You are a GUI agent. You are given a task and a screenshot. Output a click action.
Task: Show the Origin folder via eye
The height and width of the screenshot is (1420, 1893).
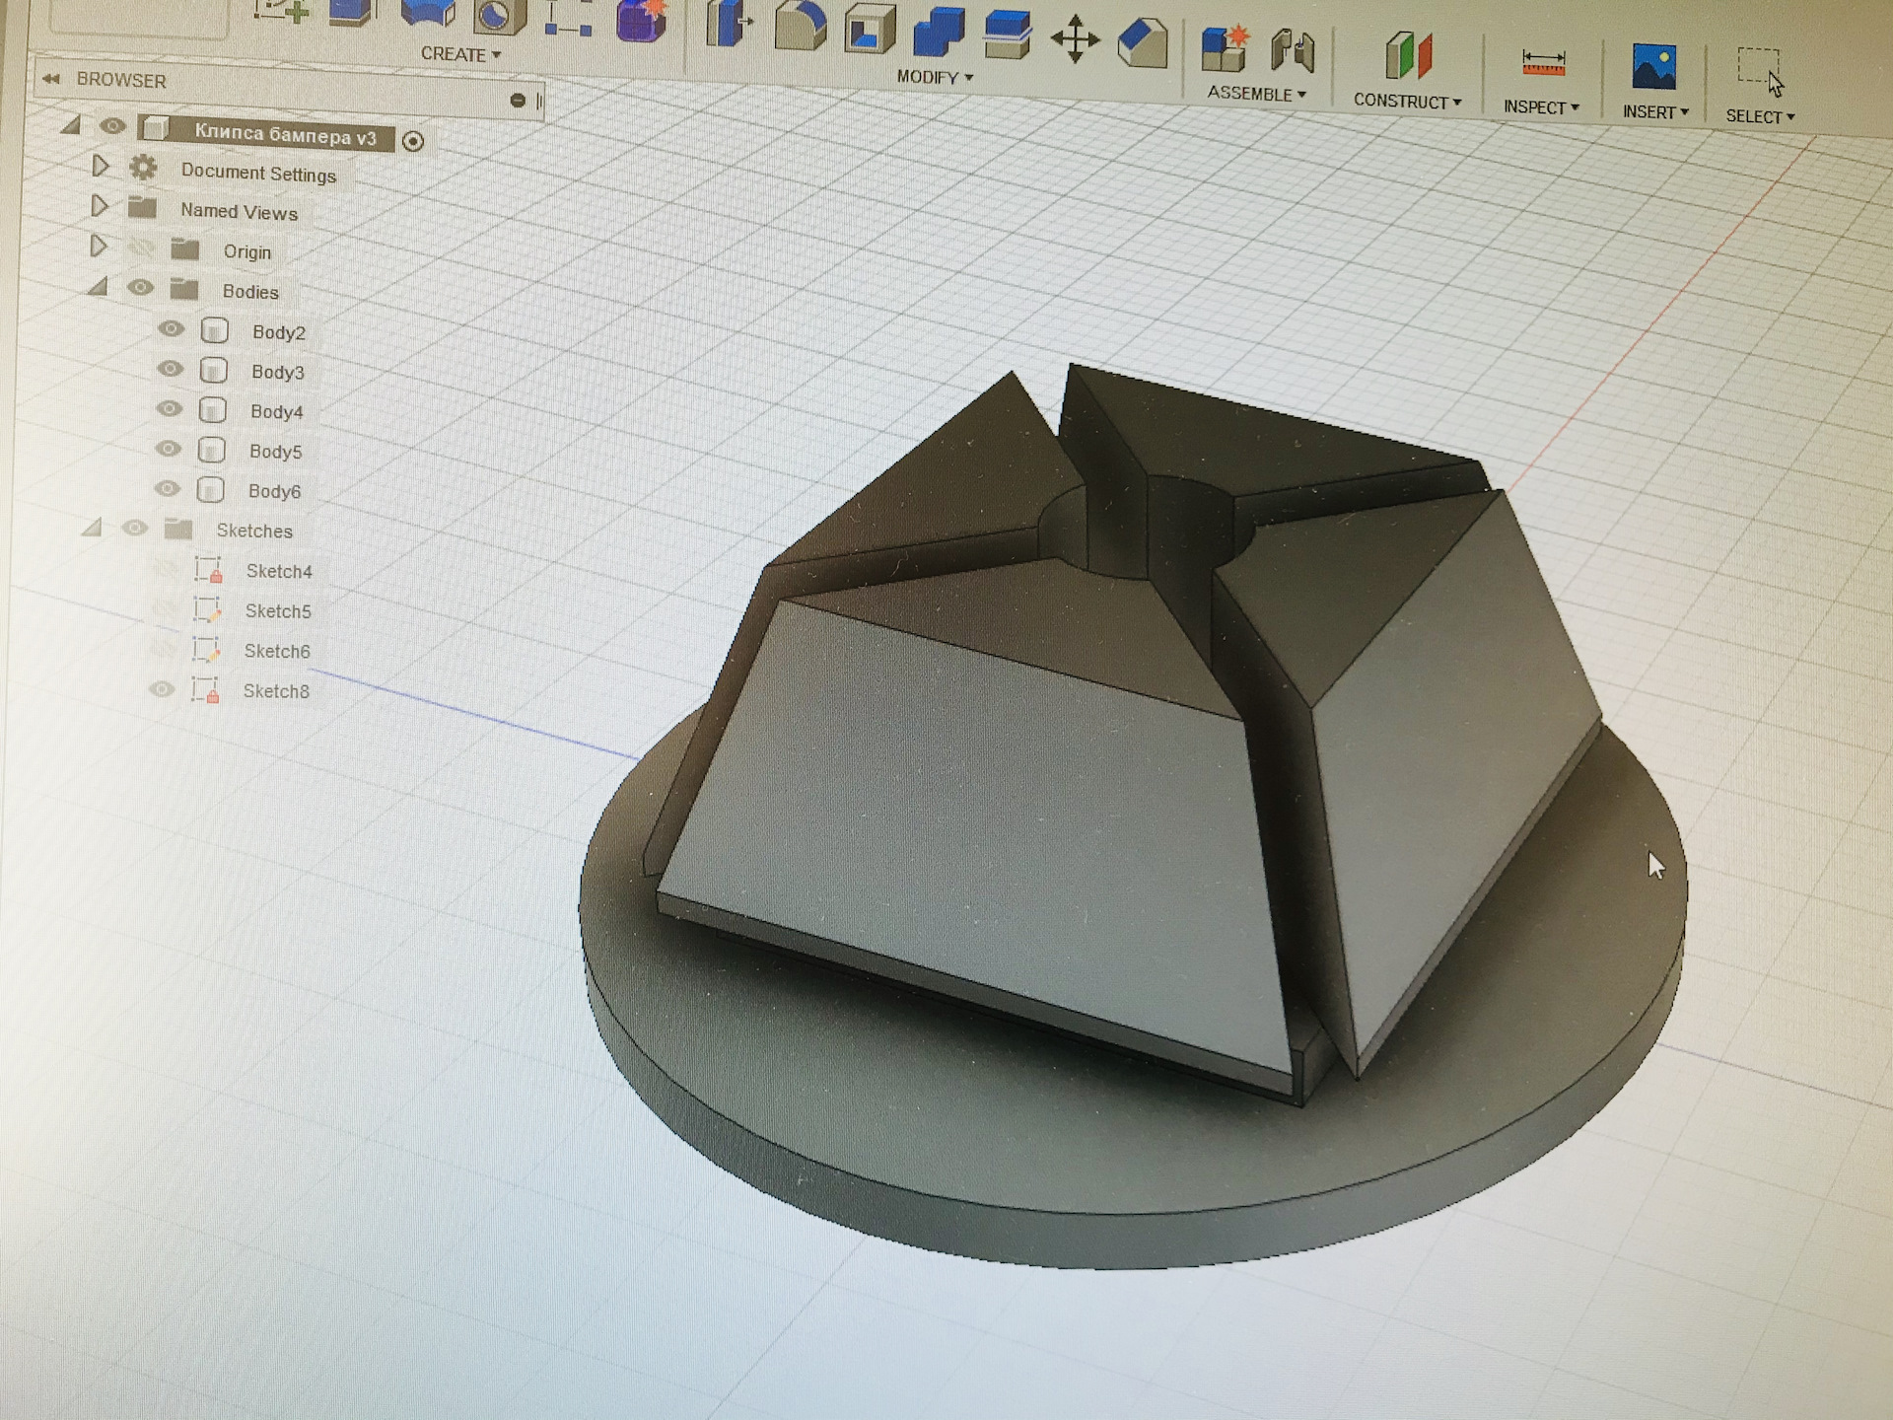point(141,248)
